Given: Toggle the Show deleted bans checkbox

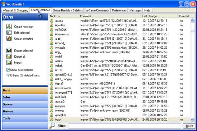Looking at the screenshot, I should (x=8, y=70).
